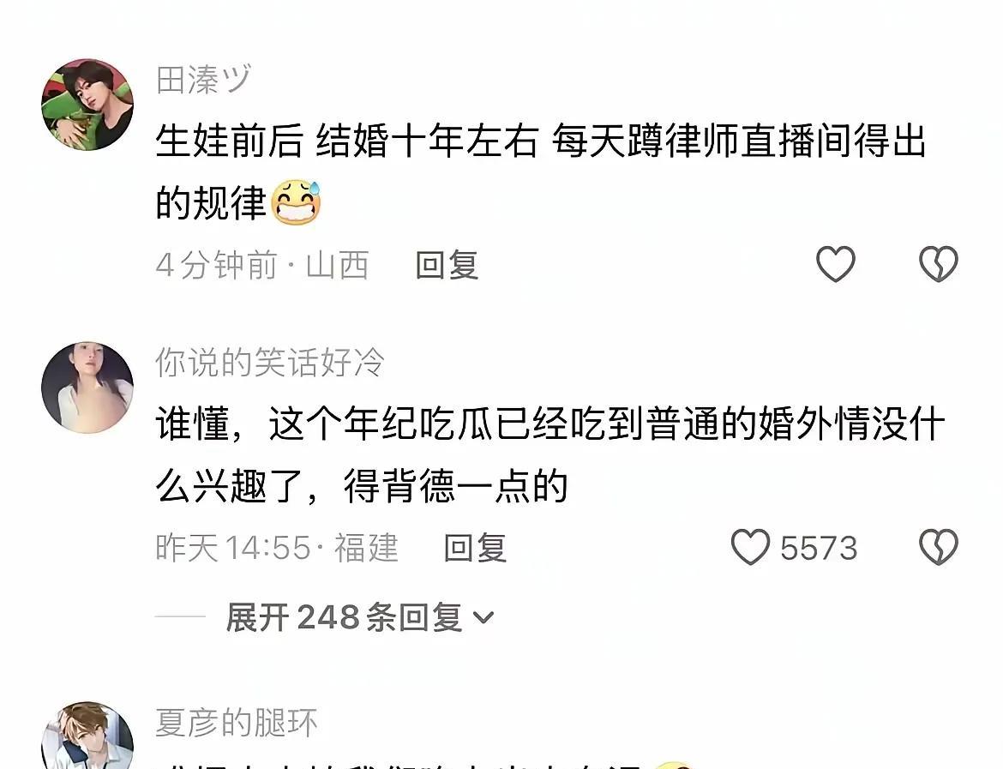Open 田溱ツ's profile avatar
Viewport: 1003px width, 769px height.
coord(87,105)
